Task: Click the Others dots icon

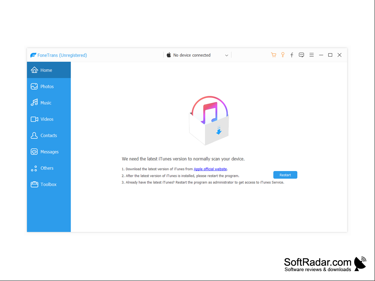Action: (x=34, y=168)
